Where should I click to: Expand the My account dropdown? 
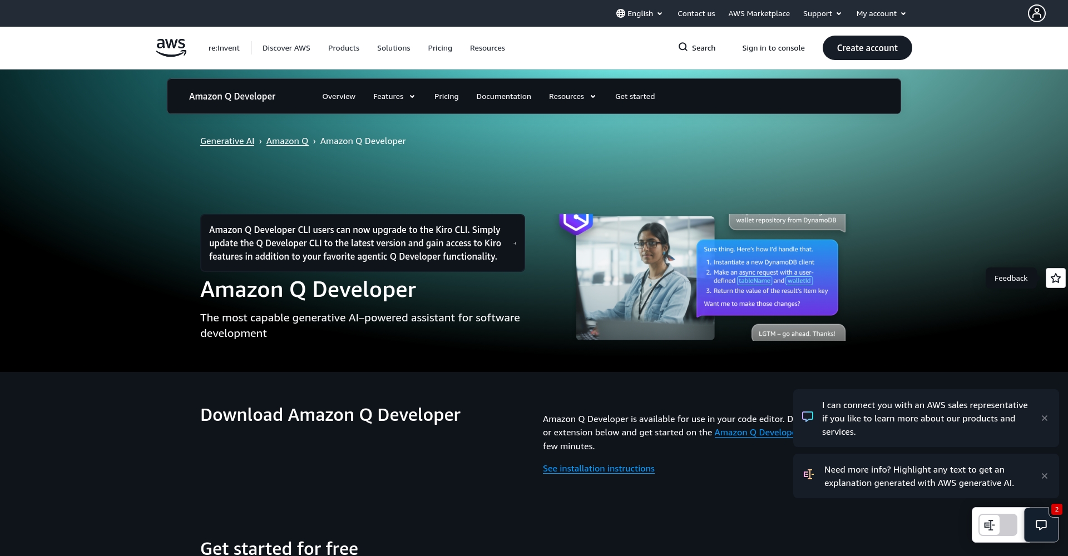point(881,13)
